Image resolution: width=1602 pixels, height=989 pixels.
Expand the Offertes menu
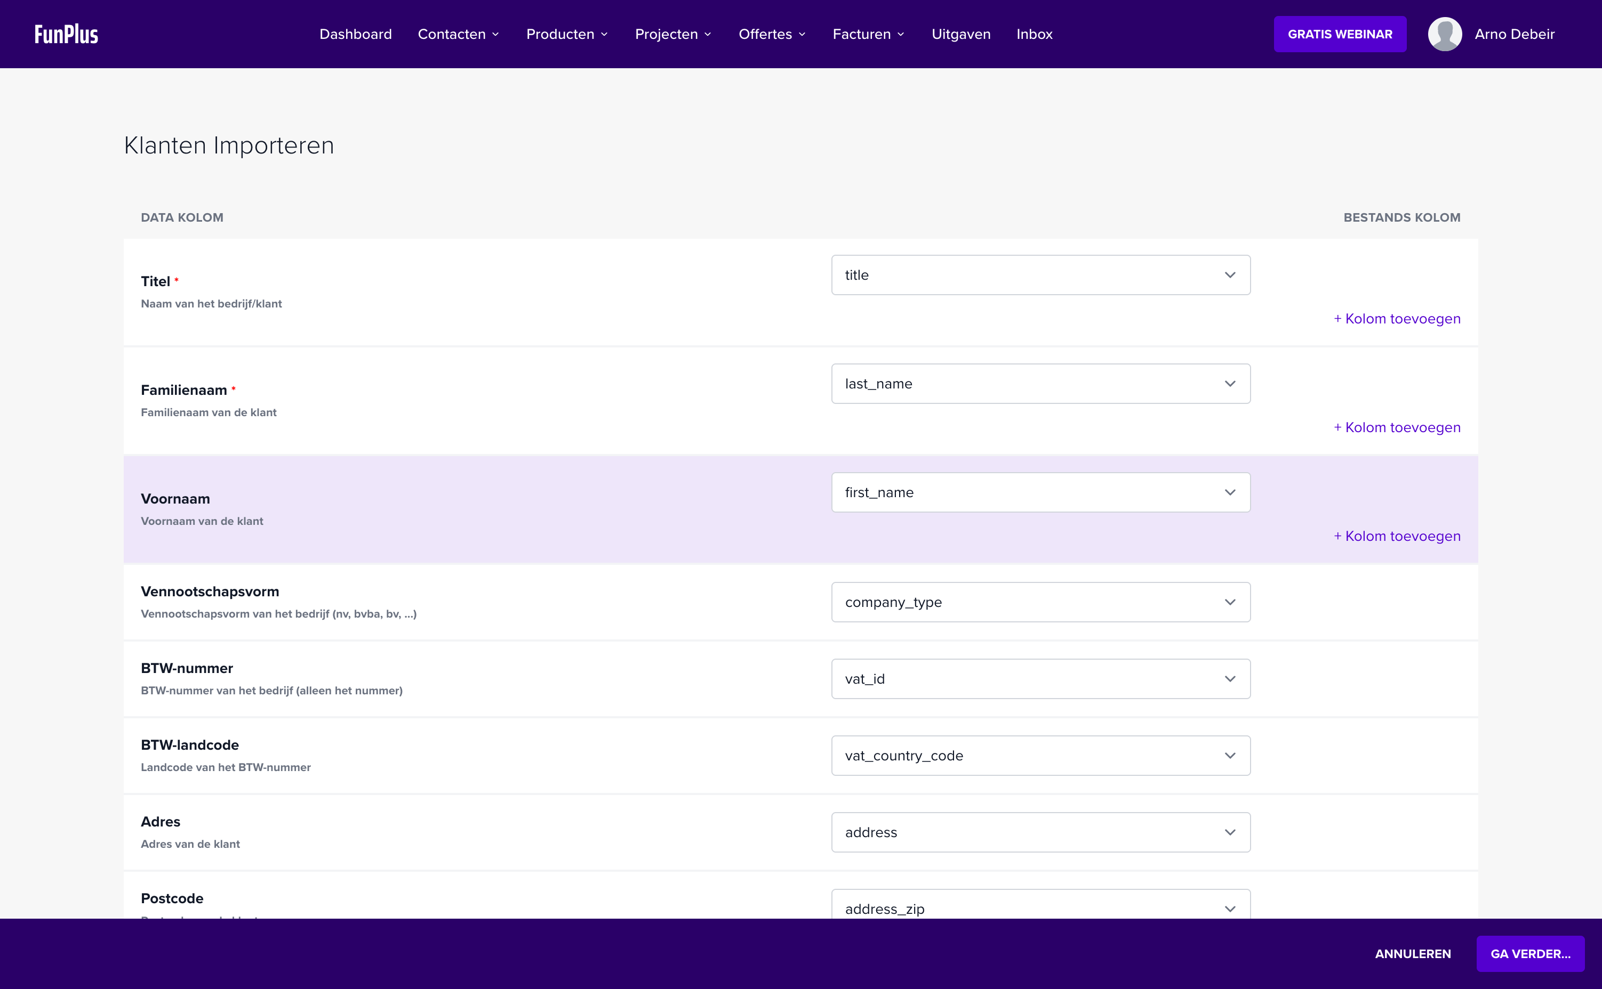[x=772, y=34]
